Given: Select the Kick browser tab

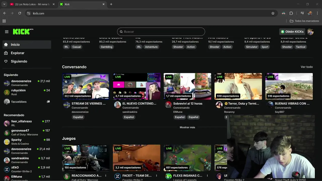Looking at the screenshot, I should point(83,4).
